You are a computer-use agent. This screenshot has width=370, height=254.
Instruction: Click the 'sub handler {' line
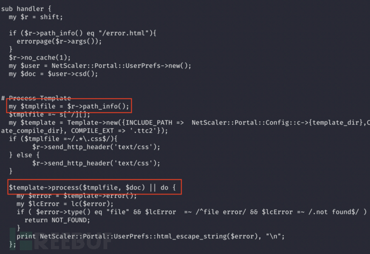(x=26, y=9)
